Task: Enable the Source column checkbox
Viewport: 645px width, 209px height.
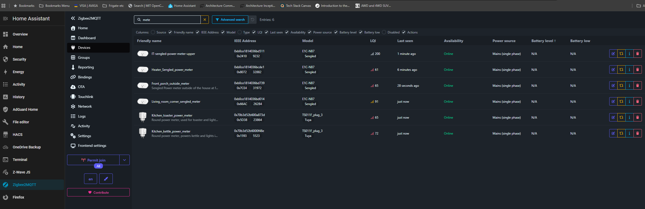Action: pos(153,32)
